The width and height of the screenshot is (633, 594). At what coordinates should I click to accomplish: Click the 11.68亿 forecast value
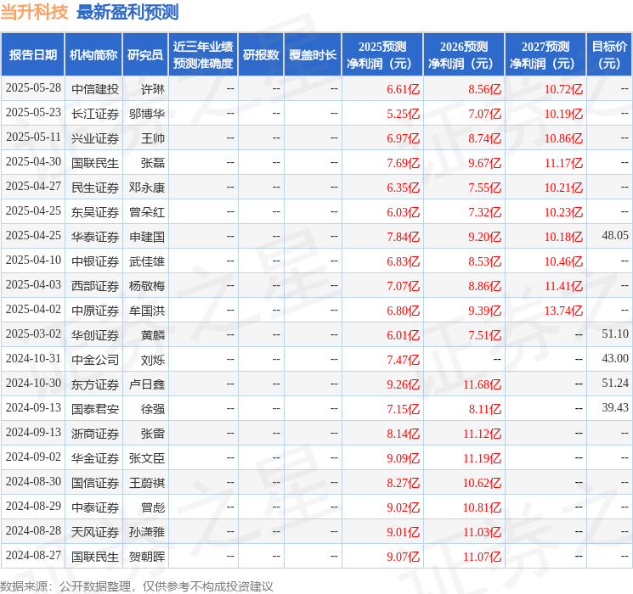click(x=482, y=384)
